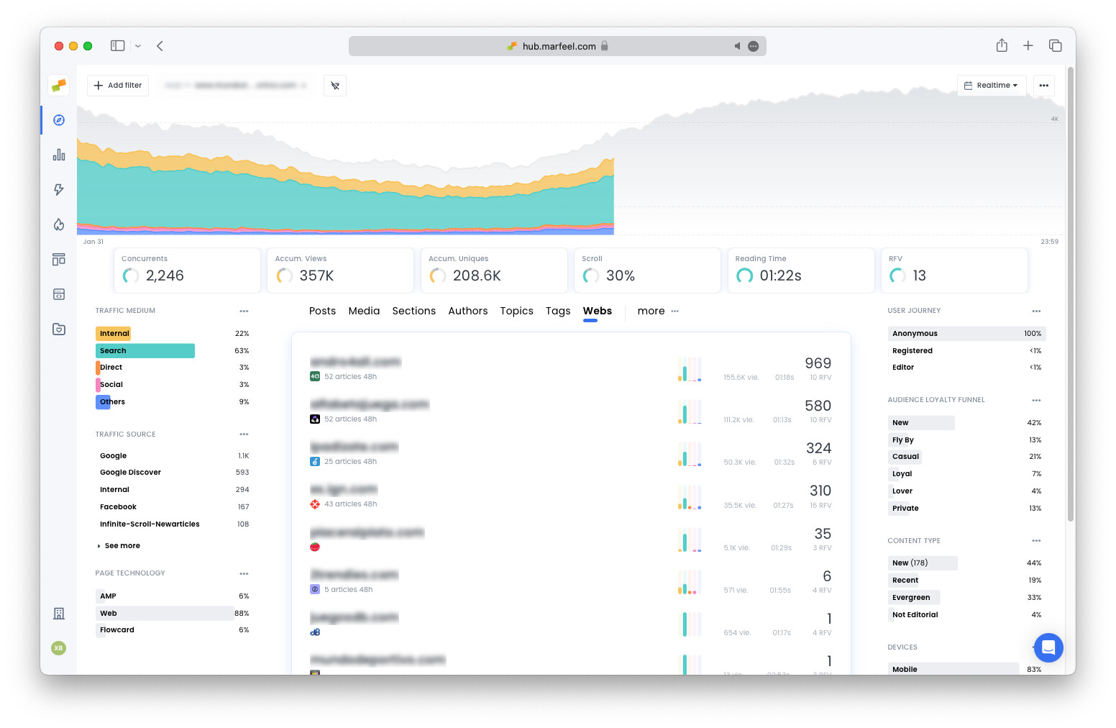Open the compass Explore icon in sidebar
This screenshot has width=1116, height=728.
(x=59, y=120)
